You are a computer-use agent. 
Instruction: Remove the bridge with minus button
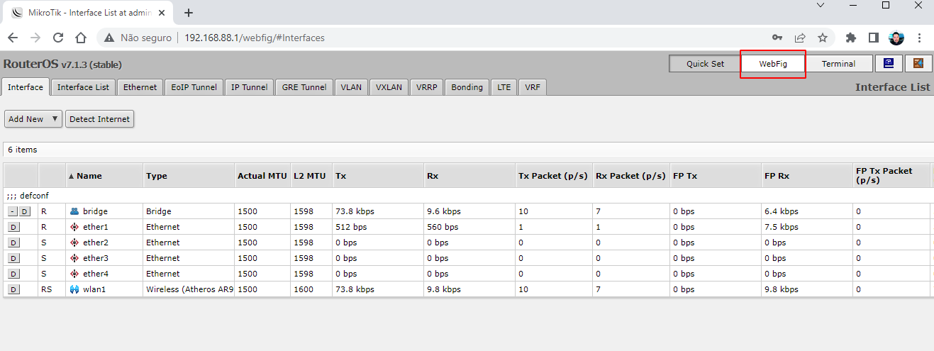13,211
